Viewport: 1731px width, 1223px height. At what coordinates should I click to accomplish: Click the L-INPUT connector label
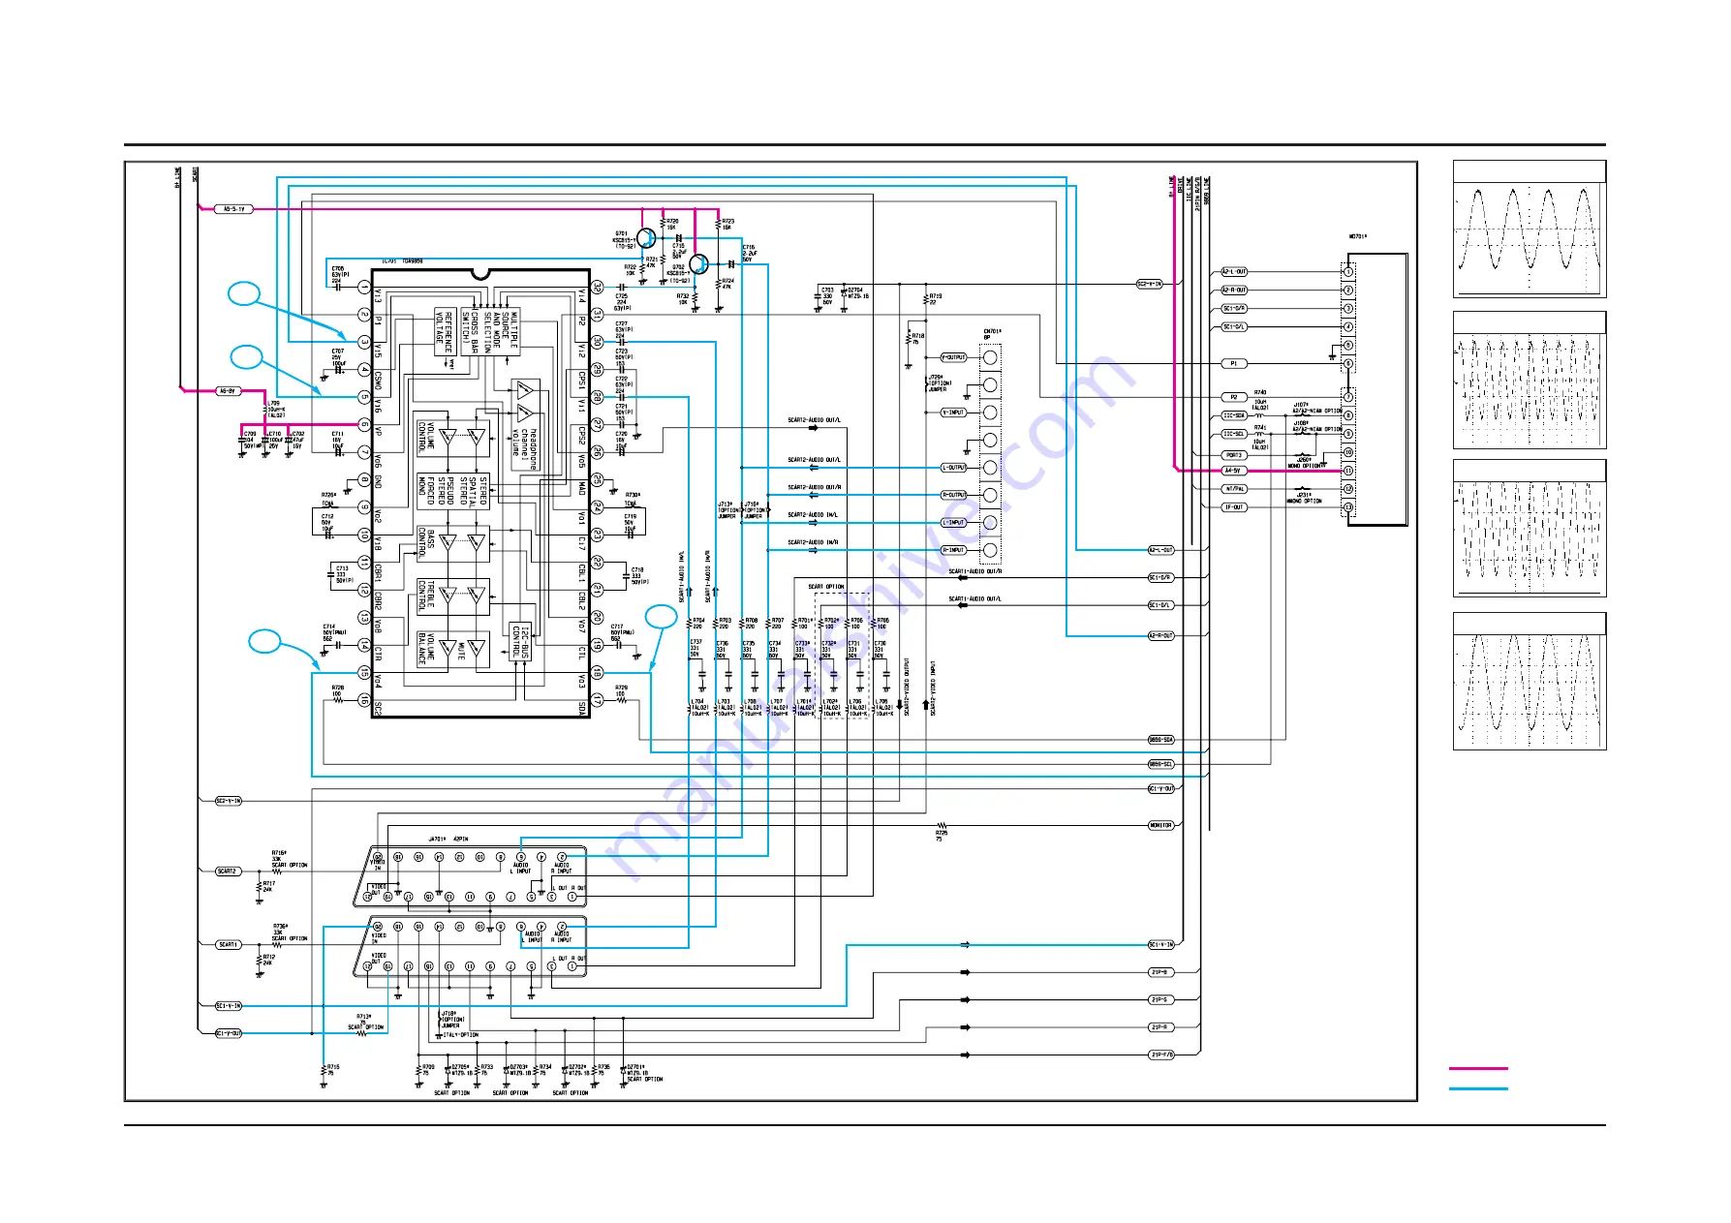coord(953,523)
